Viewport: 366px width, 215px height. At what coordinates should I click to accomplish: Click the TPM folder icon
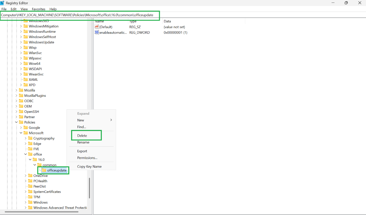(30, 197)
